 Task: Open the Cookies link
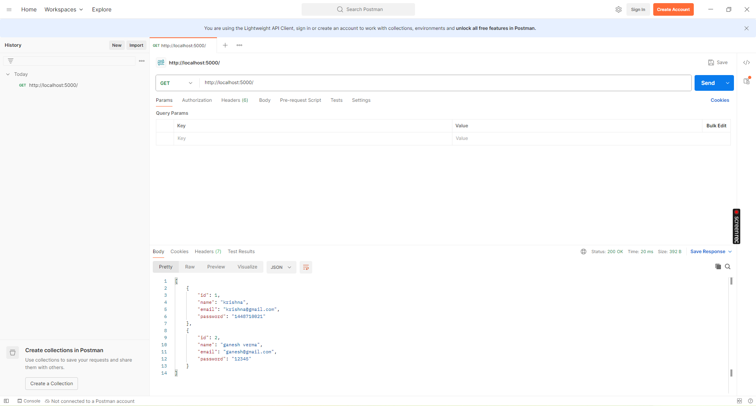tap(720, 100)
